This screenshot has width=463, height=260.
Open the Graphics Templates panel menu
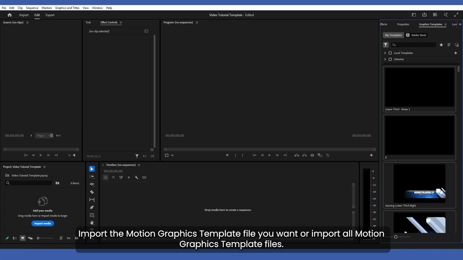(x=445, y=25)
